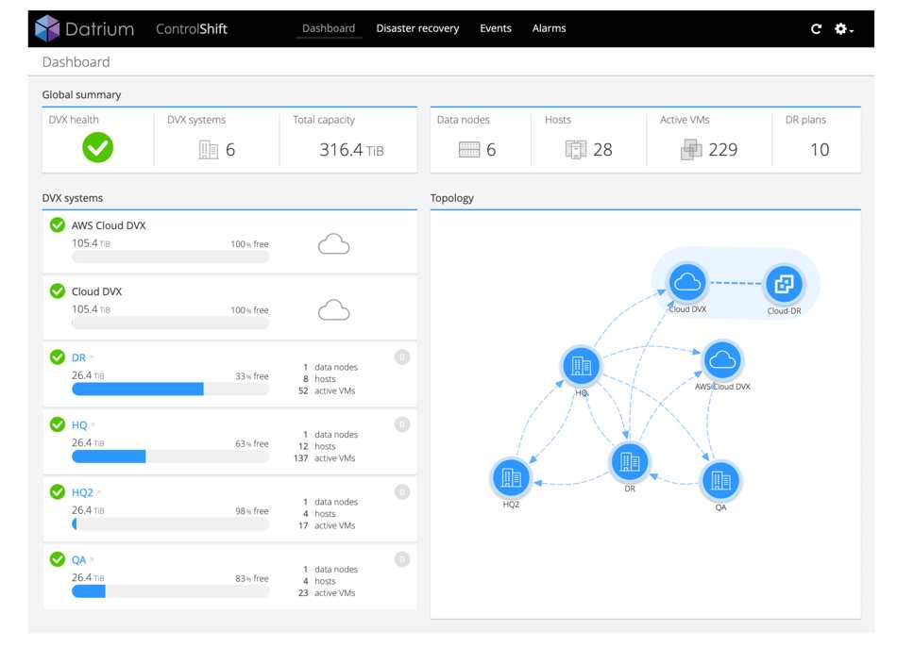Select the HQ2 node in topology

511,477
